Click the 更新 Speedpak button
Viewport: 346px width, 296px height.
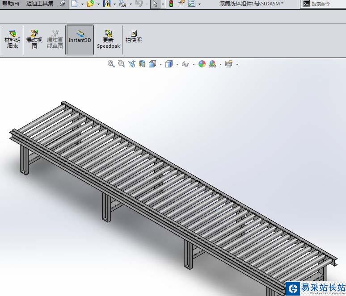[108, 39]
